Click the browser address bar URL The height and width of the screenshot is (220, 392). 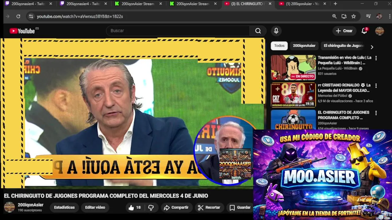(x=80, y=16)
